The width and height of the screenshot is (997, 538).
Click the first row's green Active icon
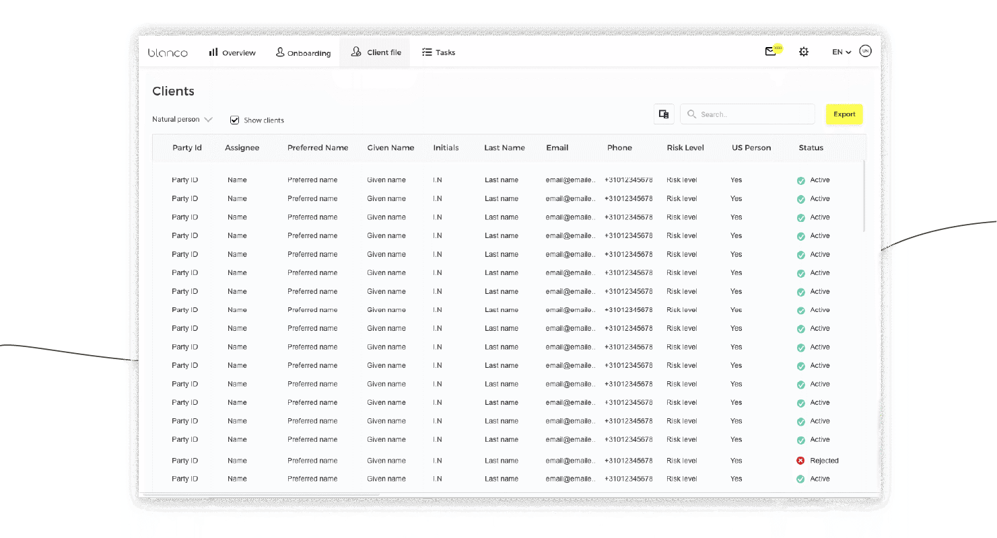pyautogui.click(x=800, y=180)
